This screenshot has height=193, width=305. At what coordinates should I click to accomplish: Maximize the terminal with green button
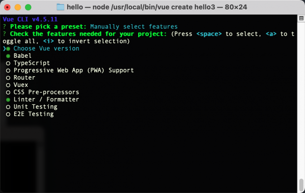[28, 7]
